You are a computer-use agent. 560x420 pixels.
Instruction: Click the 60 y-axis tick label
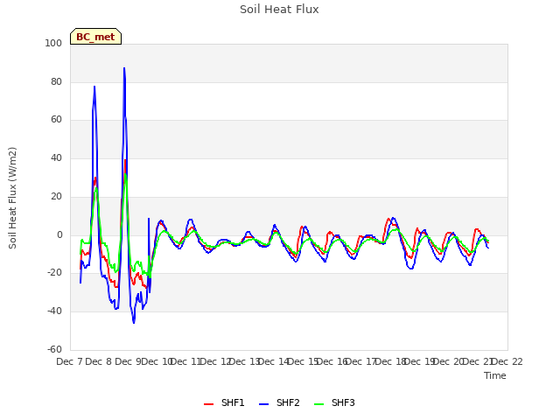pyautogui.click(x=56, y=120)
